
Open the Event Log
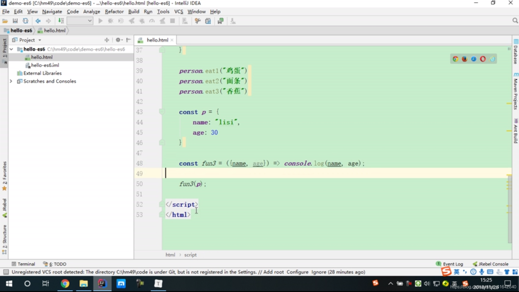(450, 264)
